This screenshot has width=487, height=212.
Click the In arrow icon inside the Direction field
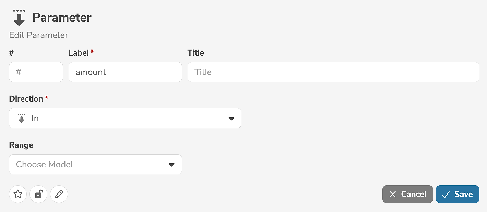tap(22, 118)
